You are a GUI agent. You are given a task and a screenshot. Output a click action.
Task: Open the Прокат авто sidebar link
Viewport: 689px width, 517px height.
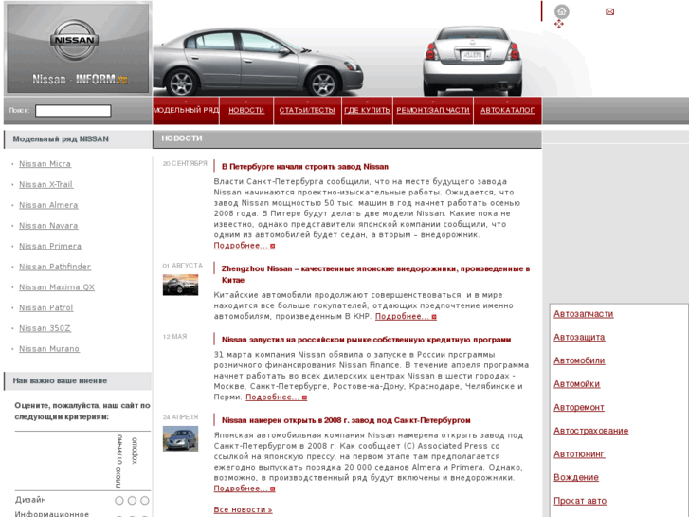pos(580,501)
